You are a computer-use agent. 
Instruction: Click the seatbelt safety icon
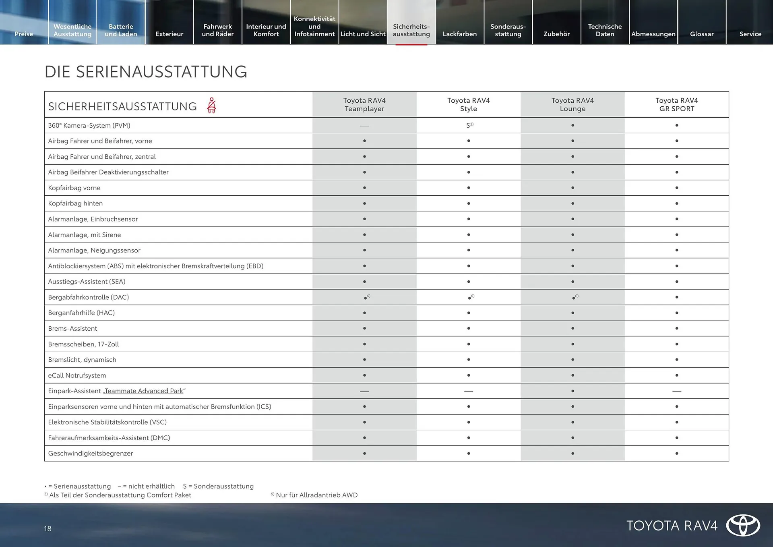point(211,106)
